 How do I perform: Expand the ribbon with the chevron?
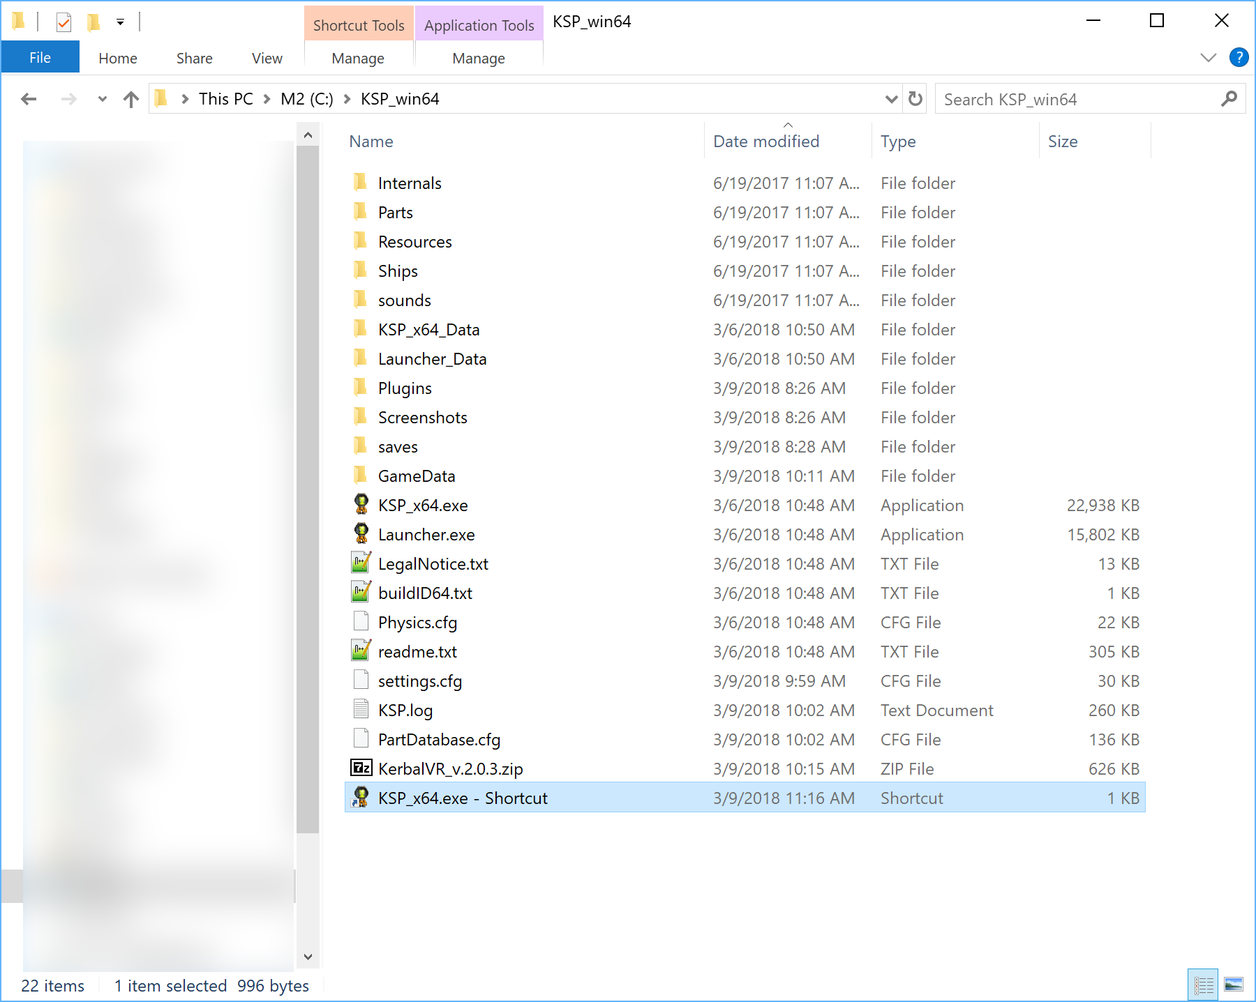[1208, 57]
